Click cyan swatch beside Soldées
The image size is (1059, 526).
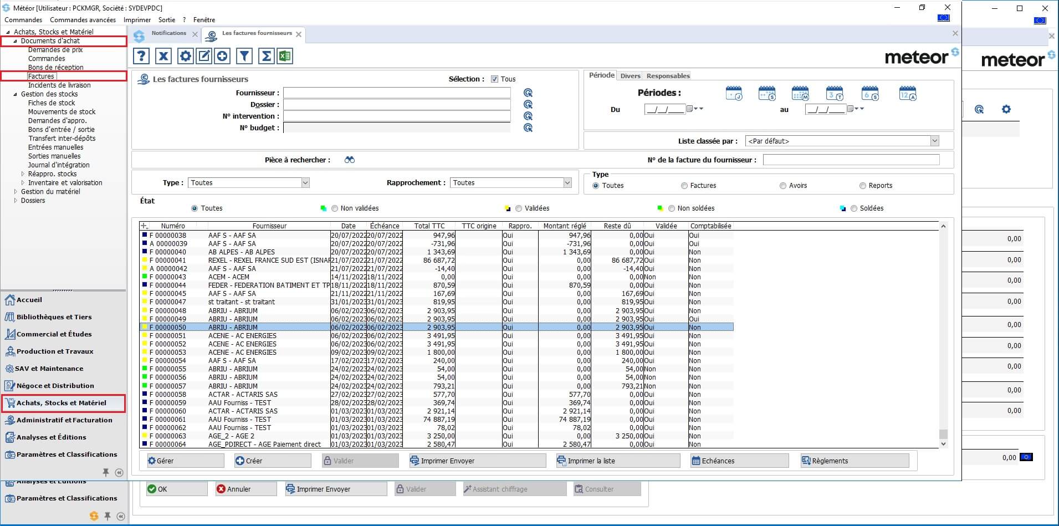(x=843, y=208)
